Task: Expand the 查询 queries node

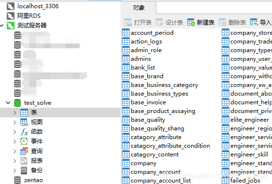Action: (x=15, y=151)
